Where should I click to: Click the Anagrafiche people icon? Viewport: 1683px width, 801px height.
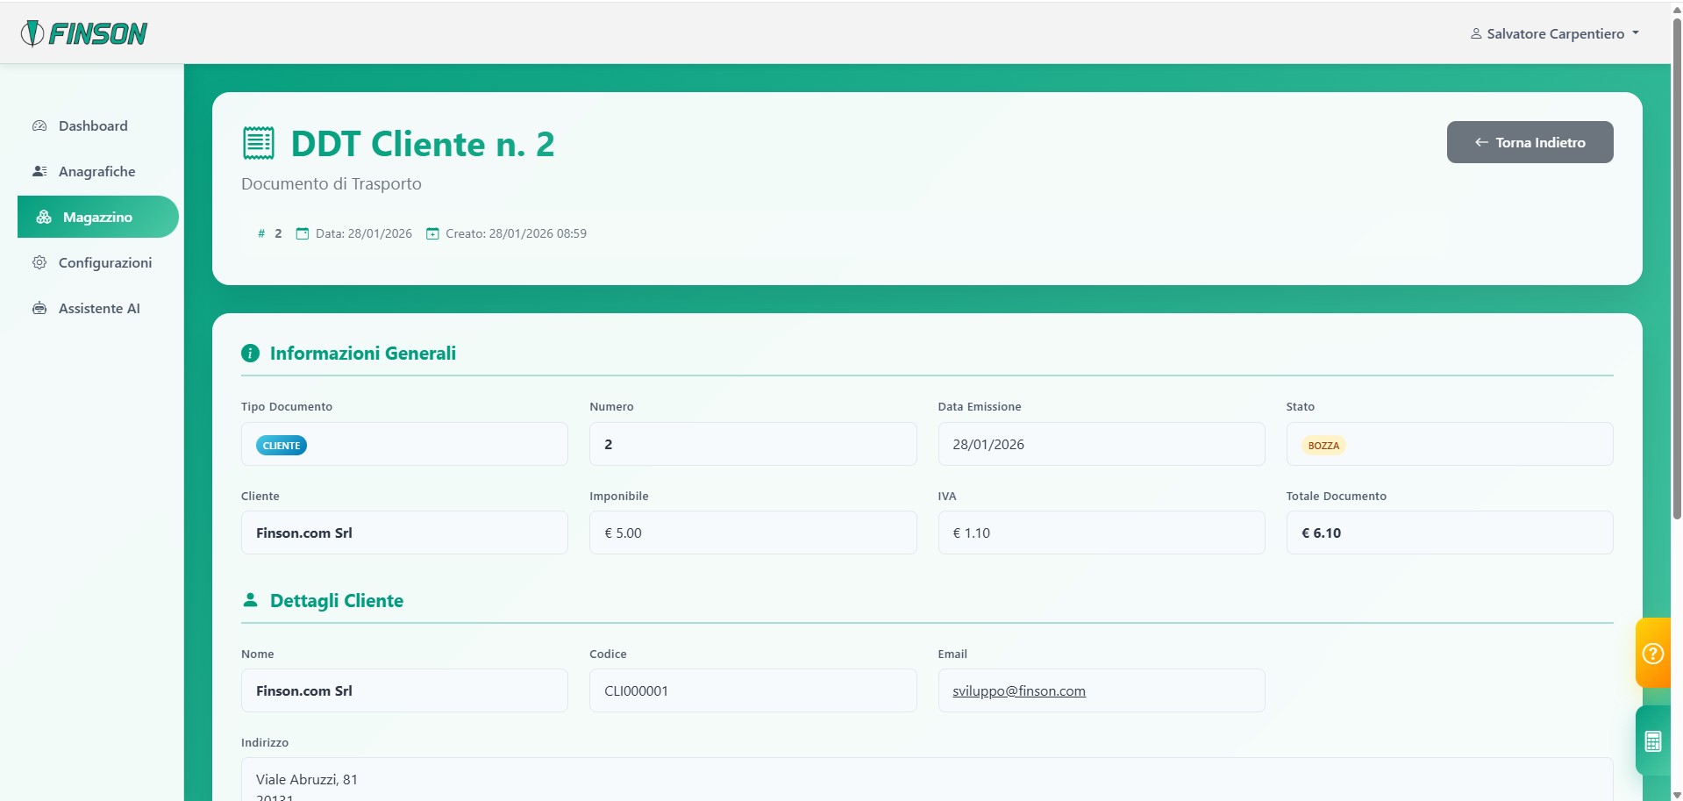coord(39,171)
